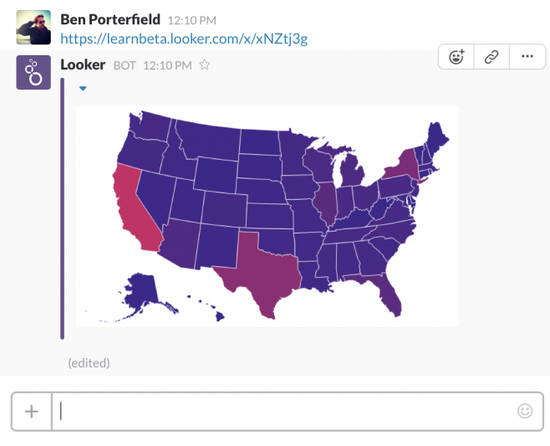The image size is (550, 446).
Task: Copy link to the Looker message
Action: (491, 57)
